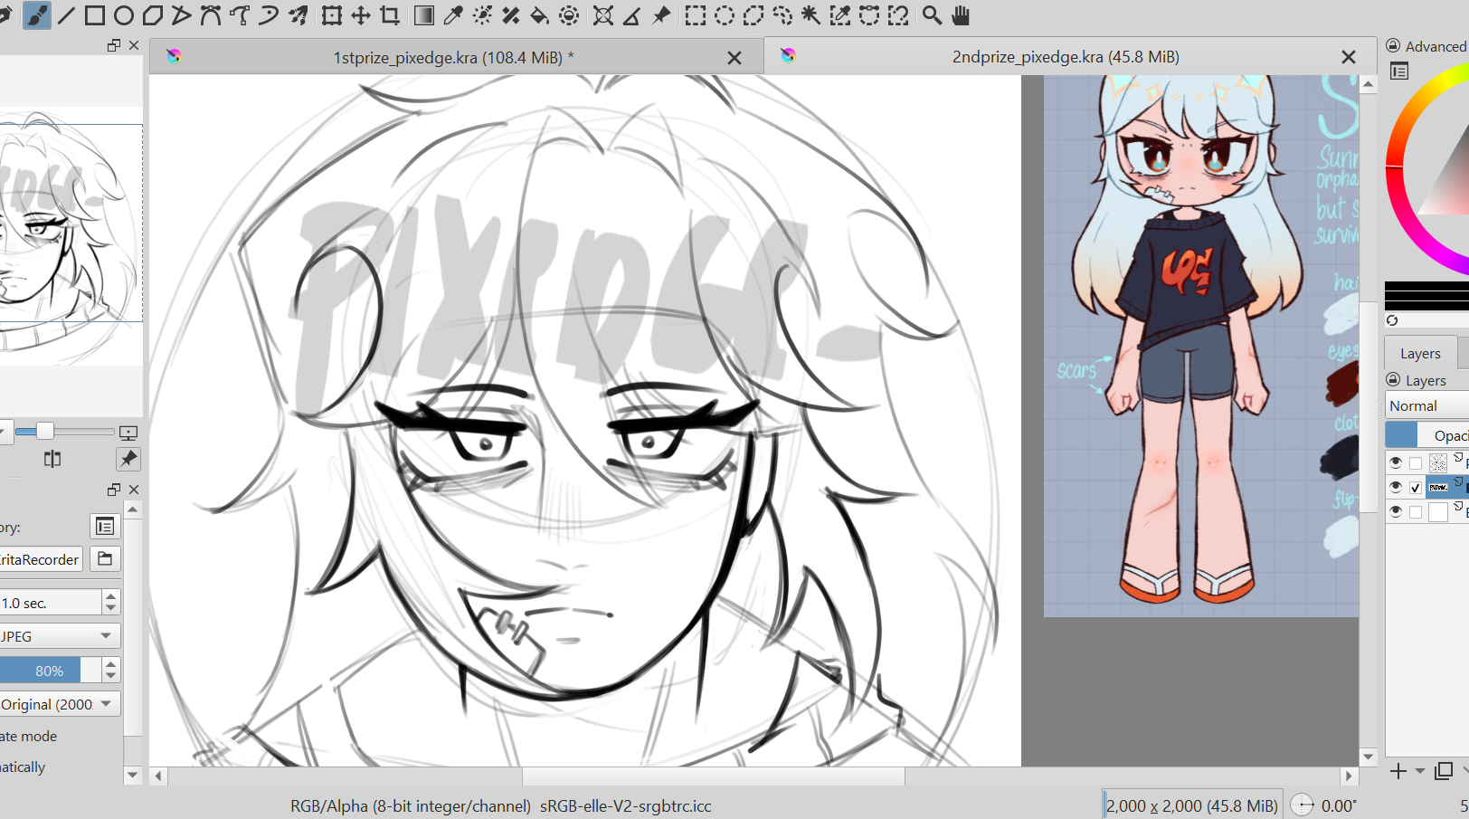Add a new layer with plus button
Viewport: 1469px width, 819px height.
(1398, 771)
